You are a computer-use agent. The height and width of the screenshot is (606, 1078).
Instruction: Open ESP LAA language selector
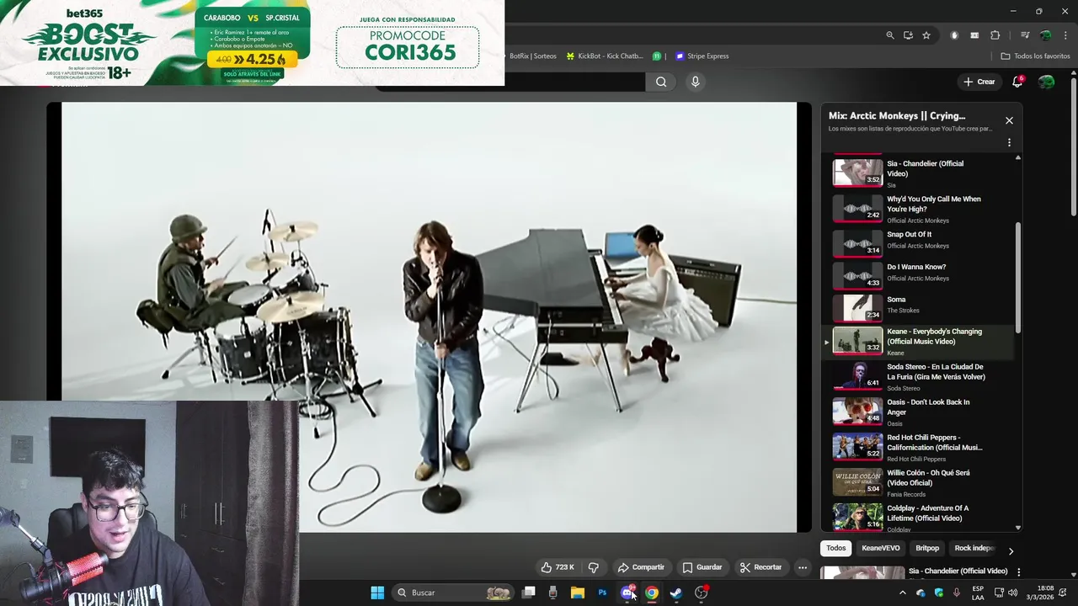(x=978, y=593)
